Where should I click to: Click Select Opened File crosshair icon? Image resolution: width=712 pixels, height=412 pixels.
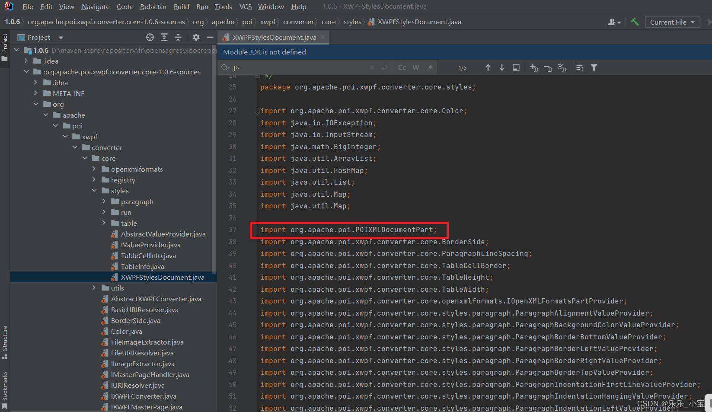coord(150,37)
